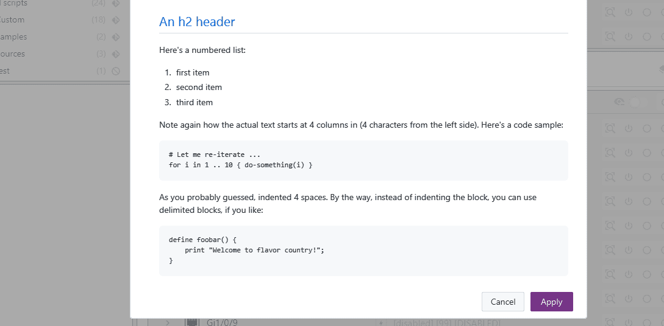Click the Git icon beside Custom
Image resolution: width=664 pixels, height=326 pixels.
(x=116, y=20)
